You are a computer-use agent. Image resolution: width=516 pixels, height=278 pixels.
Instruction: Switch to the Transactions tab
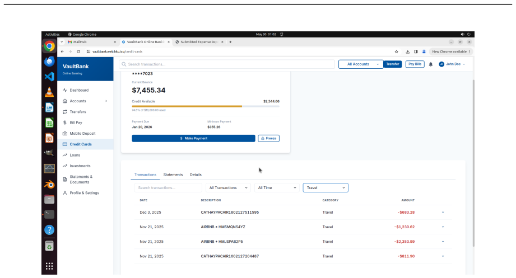pyautogui.click(x=145, y=175)
